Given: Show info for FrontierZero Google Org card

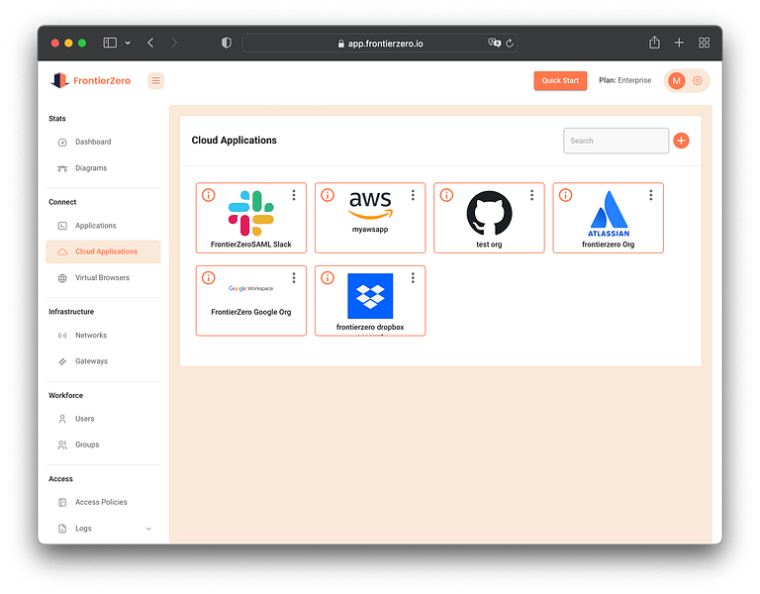Looking at the screenshot, I should [x=209, y=278].
